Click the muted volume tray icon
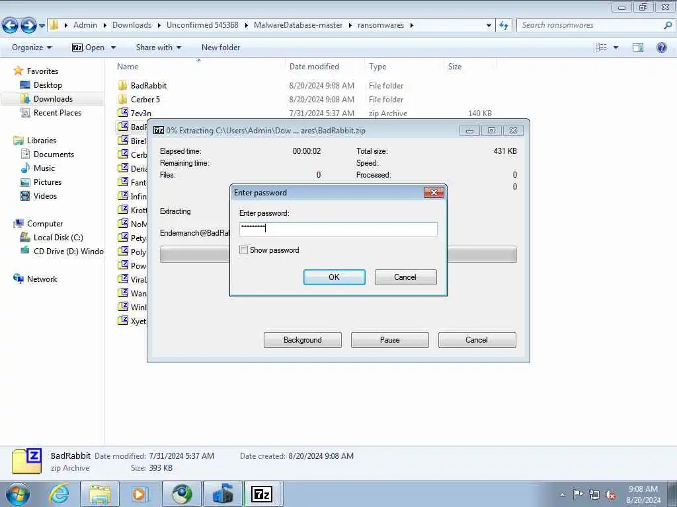This screenshot has width=677, height=507. (x=610, y=494)
